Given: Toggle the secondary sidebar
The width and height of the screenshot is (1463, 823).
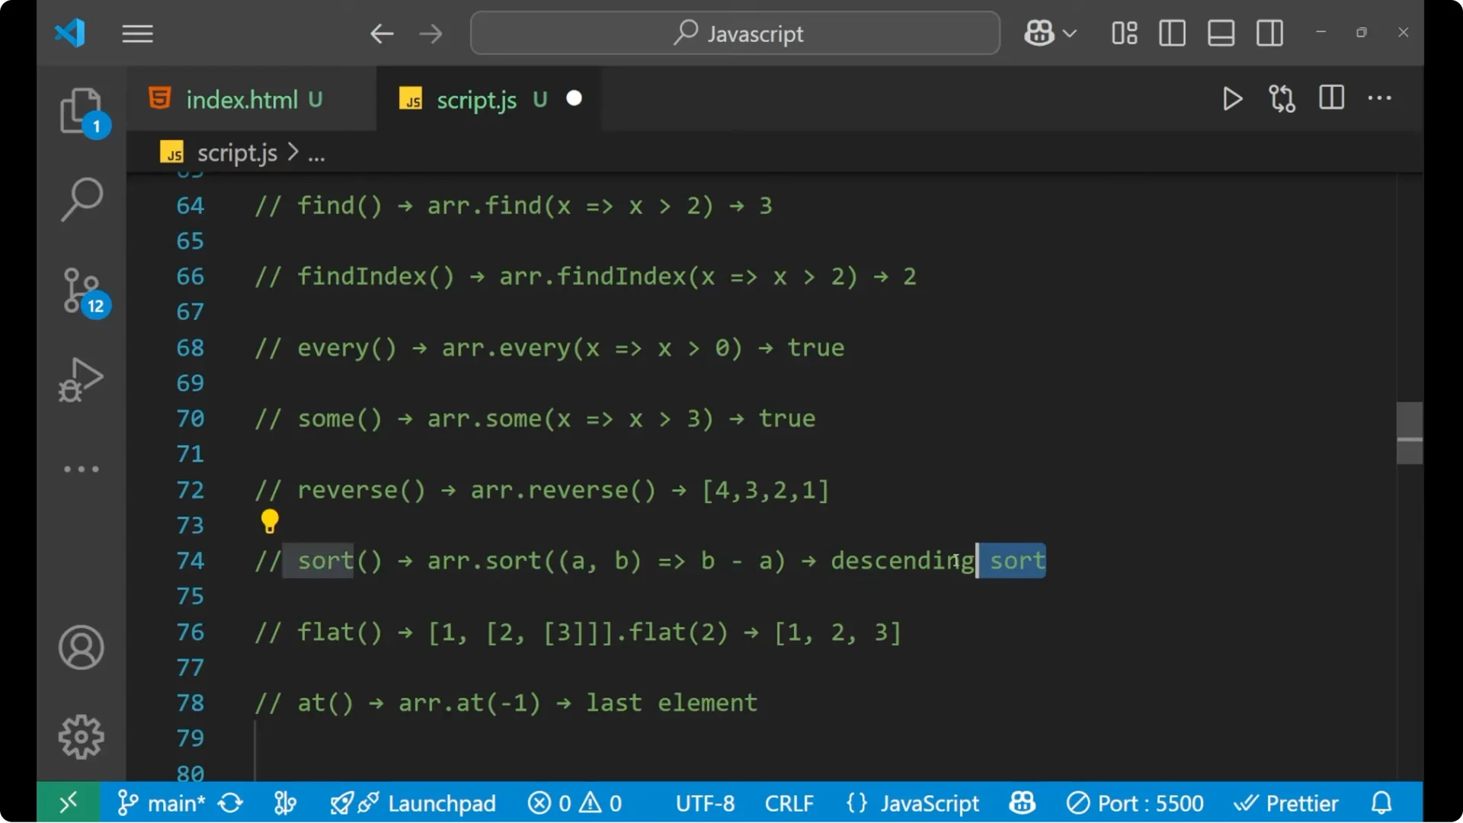Looking at the screenshot, I should click(x=1269, y=33).
